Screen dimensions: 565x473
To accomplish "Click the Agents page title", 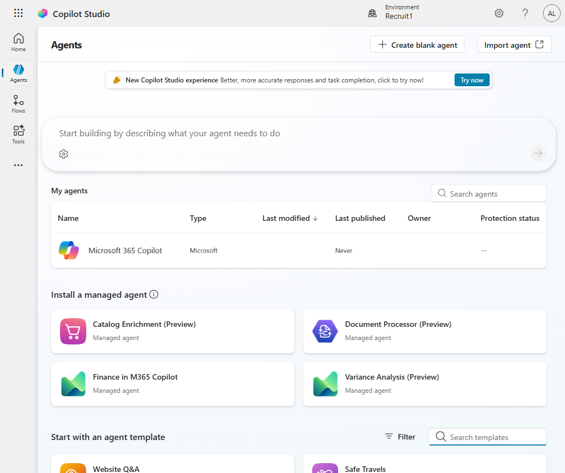I will [67, 45].
